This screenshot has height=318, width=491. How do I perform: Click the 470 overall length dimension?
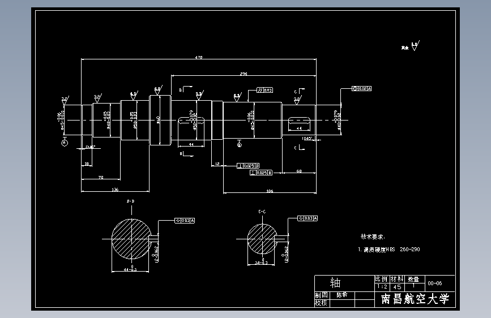click(x=199, y=57)
